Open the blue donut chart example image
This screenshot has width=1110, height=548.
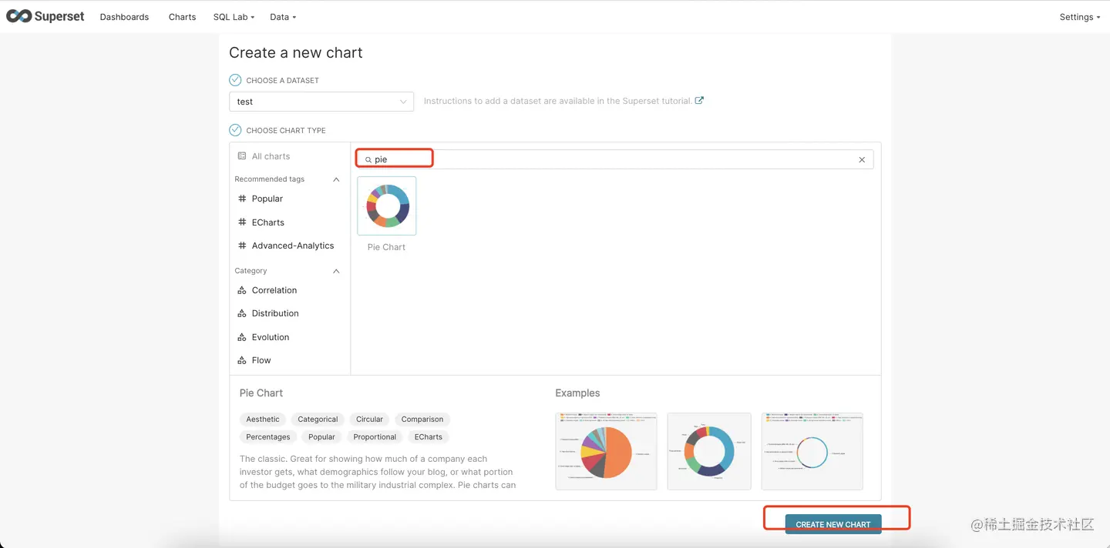pyautogui.click(x=709, y=451)
